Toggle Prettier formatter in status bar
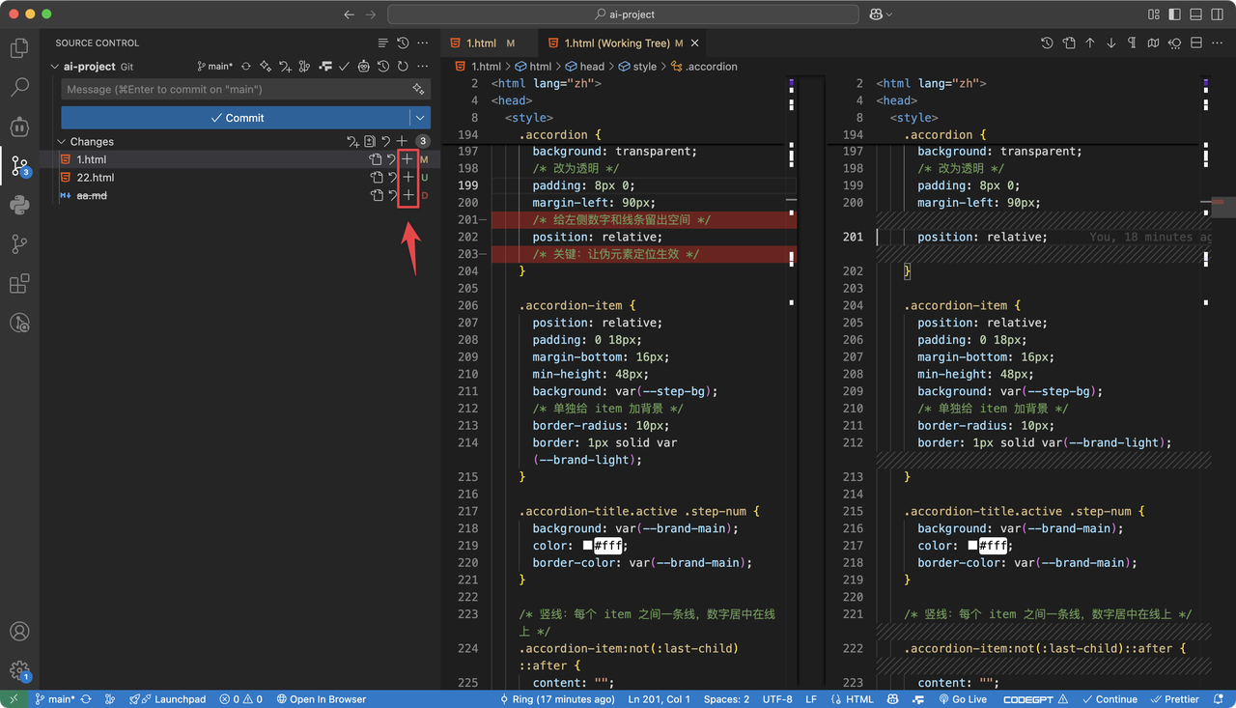The width and height of the screenshot is (1236, 708). pyautogui.click(x=1174, y=699)
